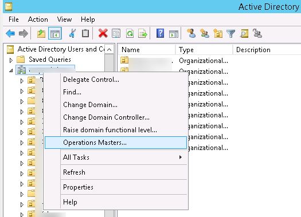Choose Help at context menu bottom
Image resolution: width=301 pixels, height=217 pixels.
pyautogui.click(x=116, y=202)
